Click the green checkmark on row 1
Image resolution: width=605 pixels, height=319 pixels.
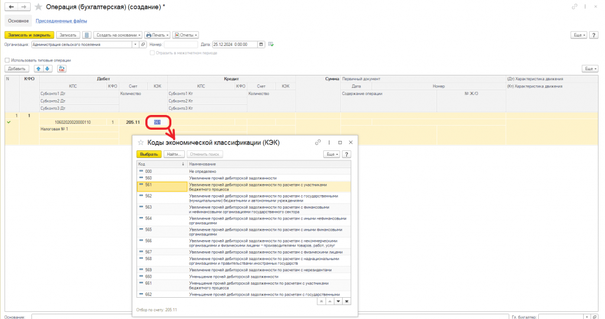(x=9, y=122)
